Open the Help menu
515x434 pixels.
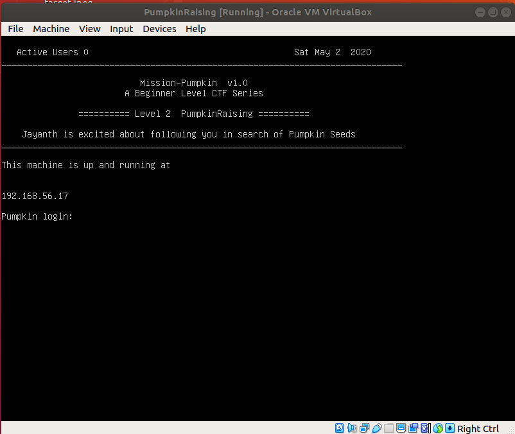pyautogui.click(x=196, y=29)
